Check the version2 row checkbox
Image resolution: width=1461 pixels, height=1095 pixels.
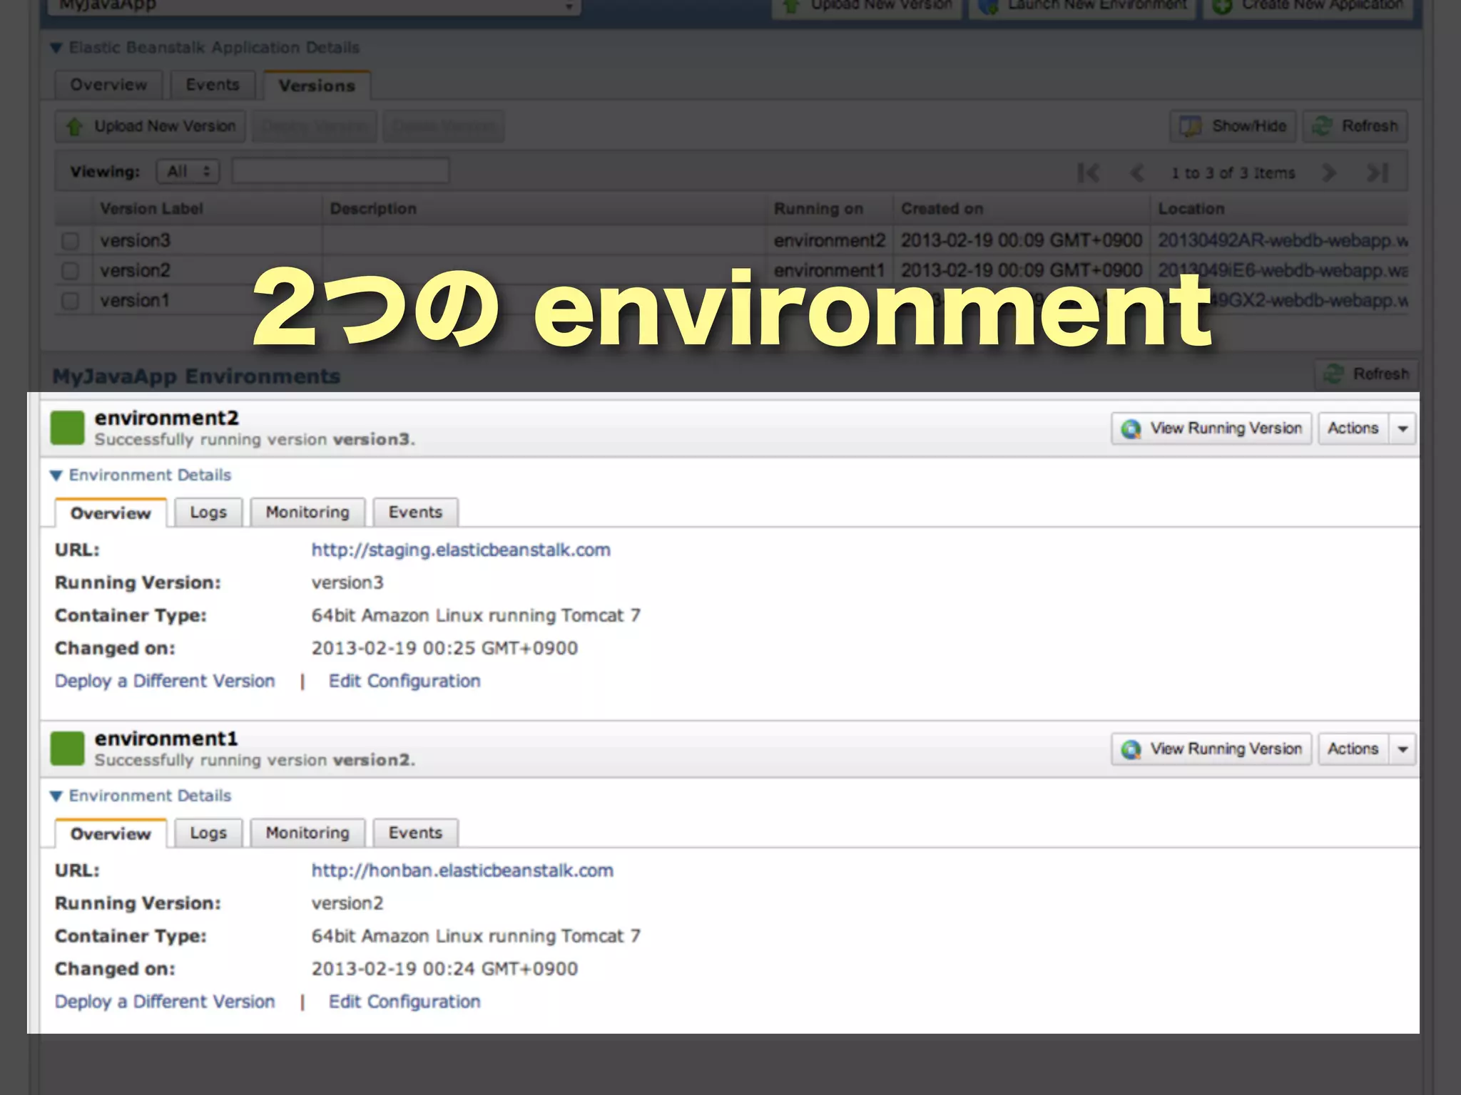[x=70, y=271]
